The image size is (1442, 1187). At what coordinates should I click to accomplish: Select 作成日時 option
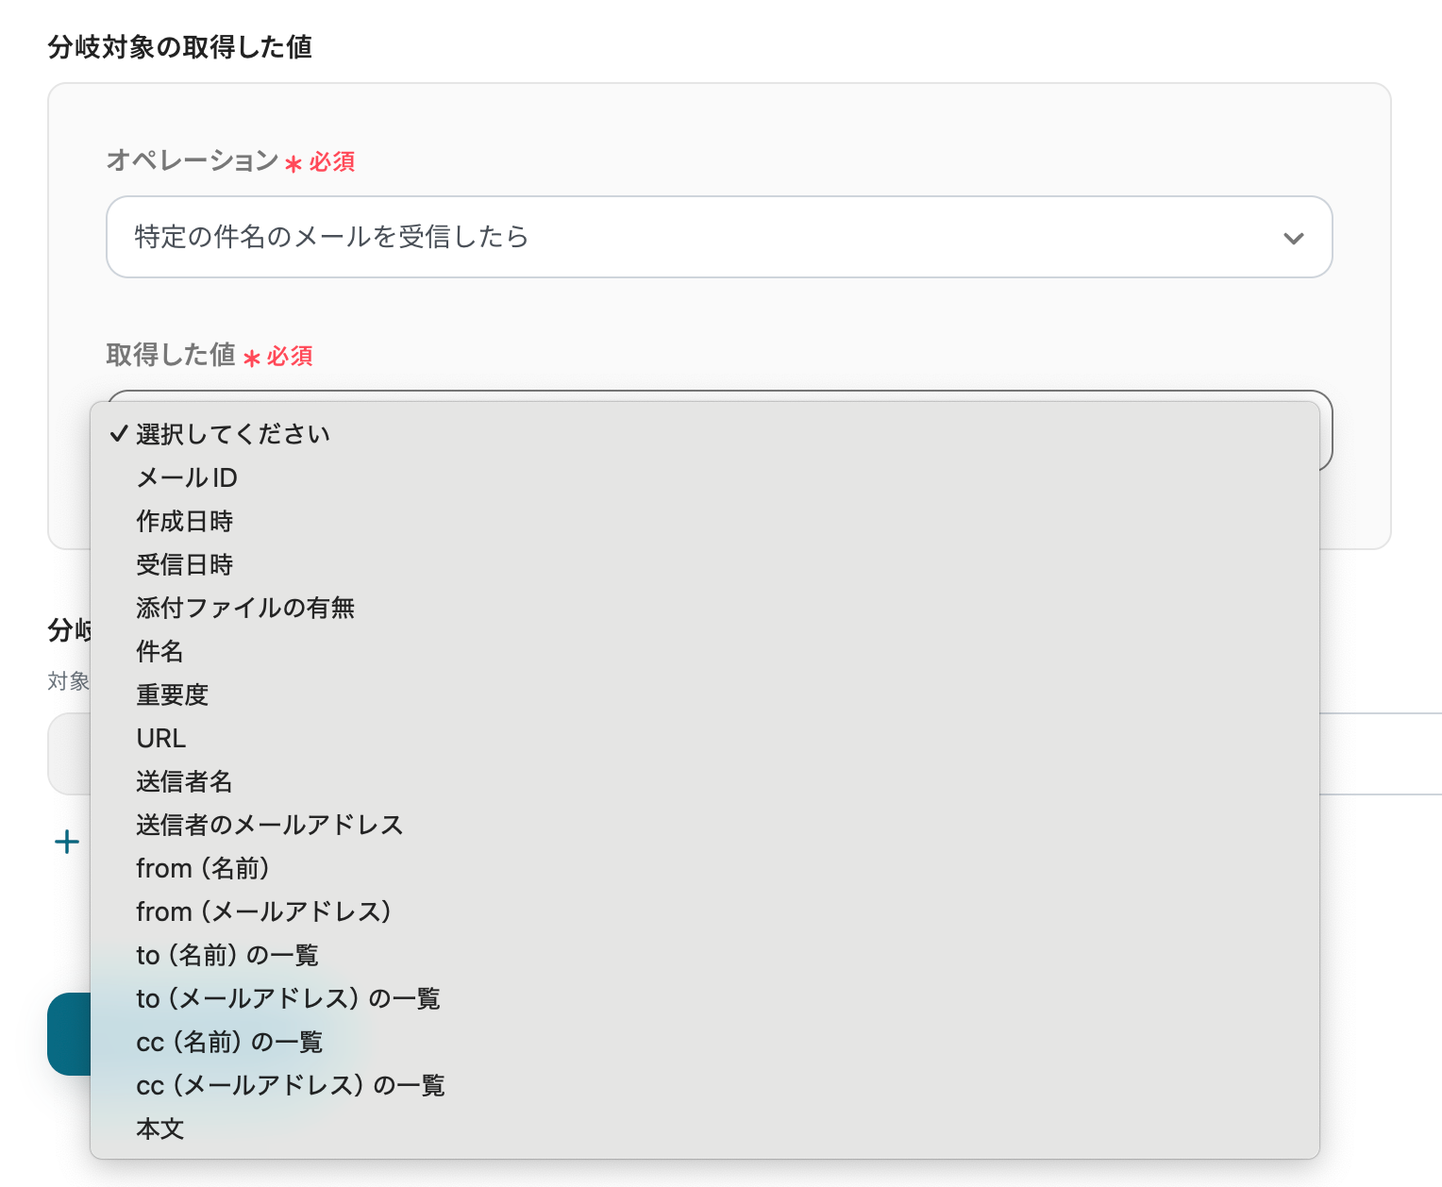tap(184, 521)
